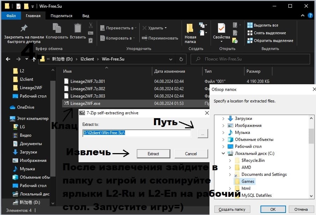Pin folder to Quick Access (Закрепить на панели)
Viewport: 316px width, 215px height.
coord(24,33)
